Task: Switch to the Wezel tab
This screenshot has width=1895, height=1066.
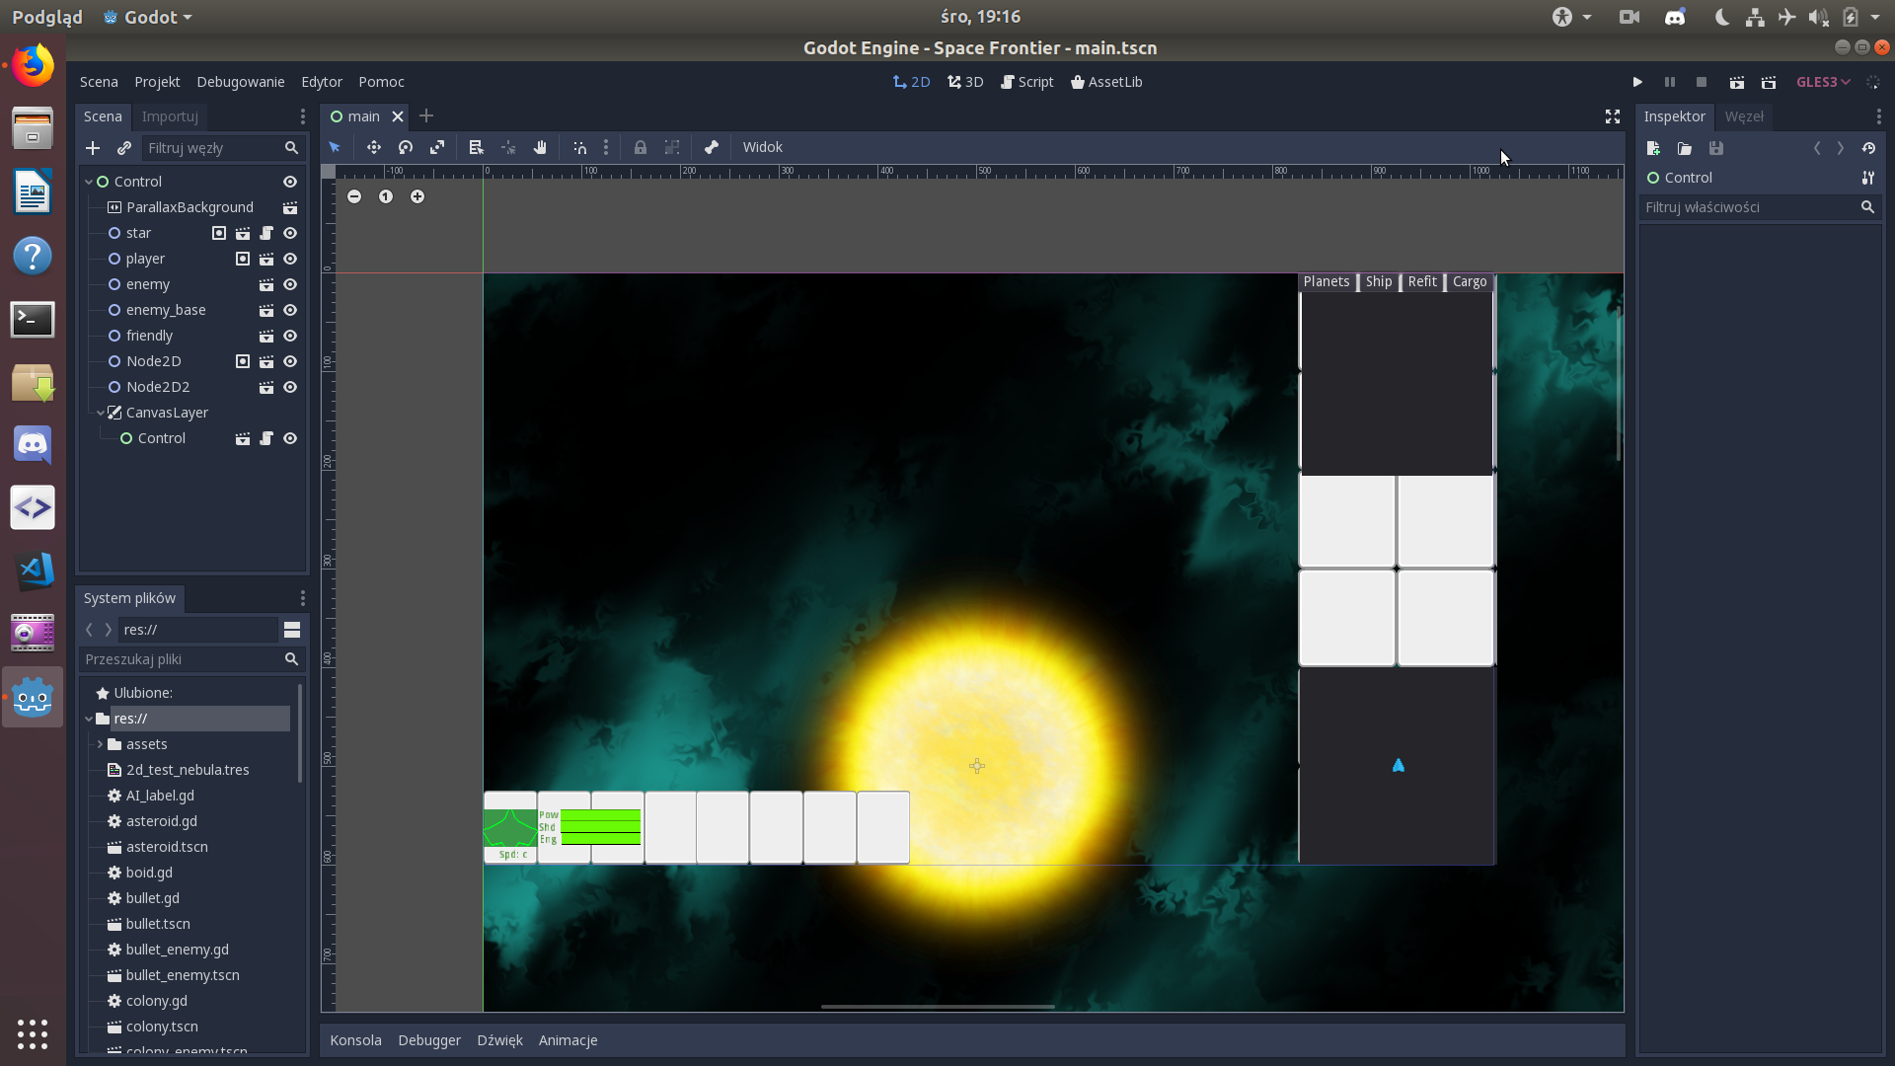Action: tap(1746, 116)
